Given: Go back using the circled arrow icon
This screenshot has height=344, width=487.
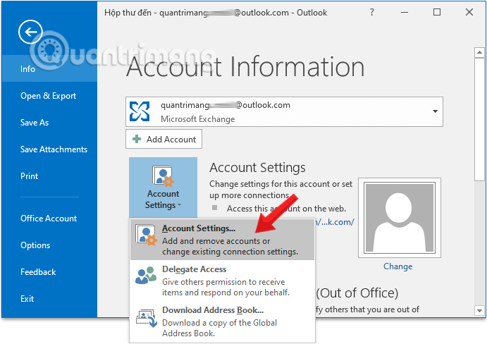Looking at the screenshot, I should pyautogui.click(x=30, y=32).
